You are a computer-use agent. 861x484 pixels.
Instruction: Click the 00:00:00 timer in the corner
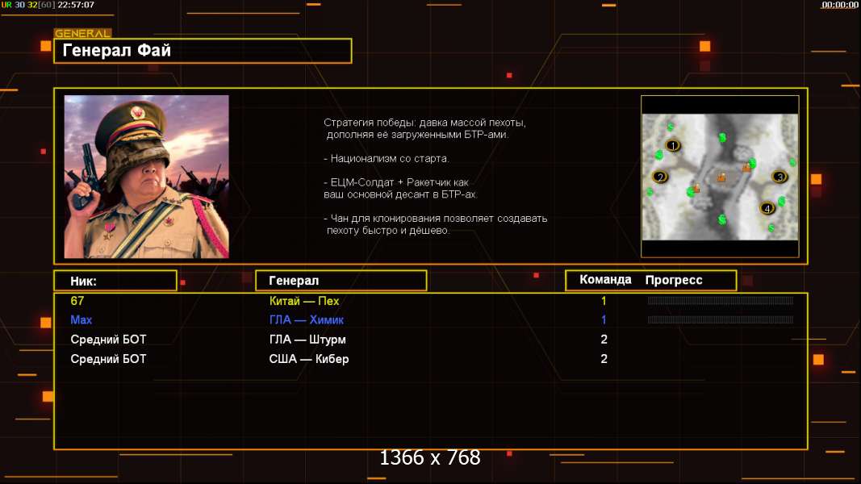tap(839, 5)
